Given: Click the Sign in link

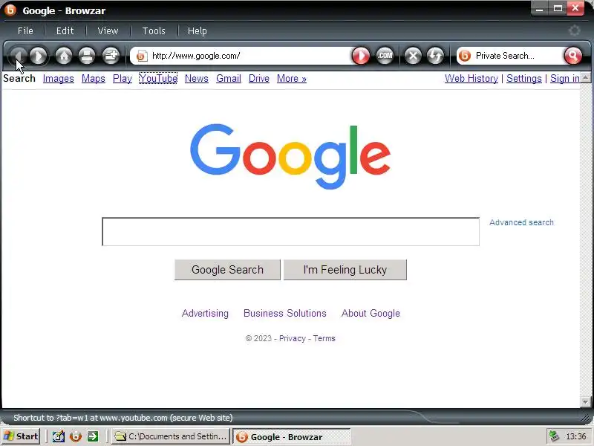Looking at the screenshot, I should tap(565, 79).
